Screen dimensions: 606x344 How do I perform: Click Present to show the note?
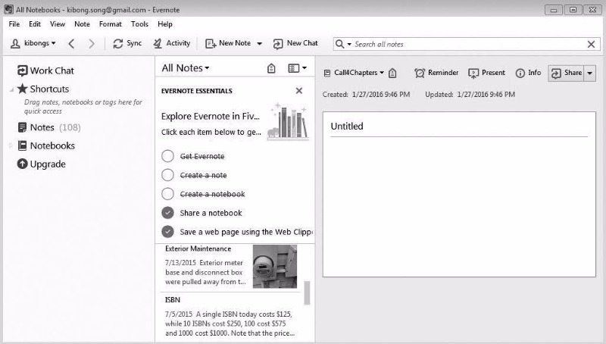pos(486,73)
